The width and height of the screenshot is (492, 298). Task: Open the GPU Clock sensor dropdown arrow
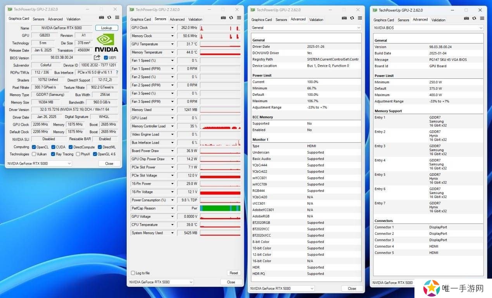(x=172, y=28)
